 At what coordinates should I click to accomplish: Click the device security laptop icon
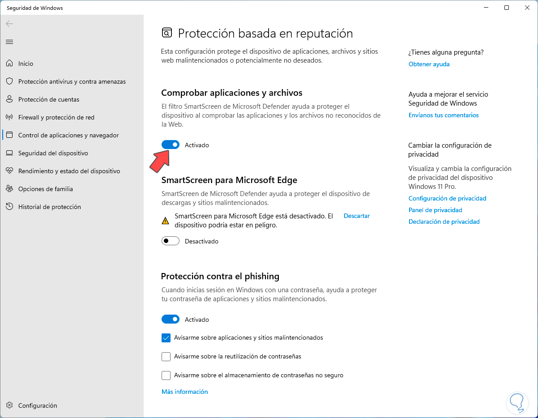9,153
